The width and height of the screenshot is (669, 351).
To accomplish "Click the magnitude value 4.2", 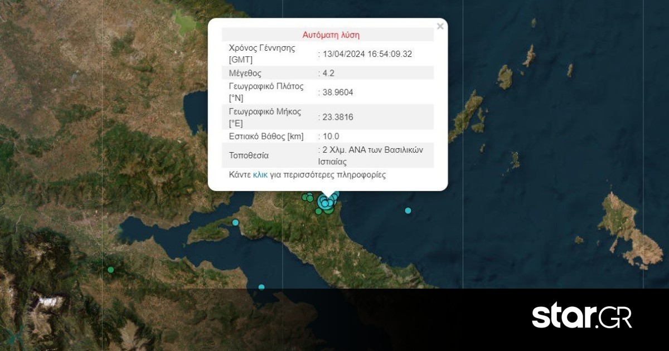I will tap(329, 73).
